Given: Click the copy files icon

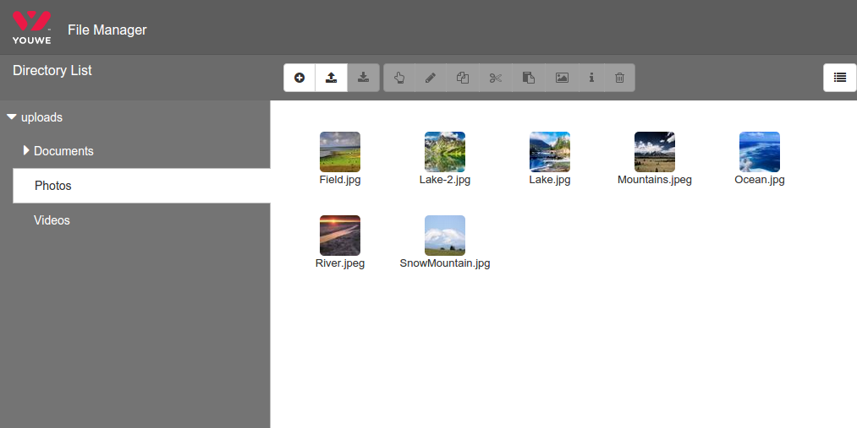Looking at the screenshot, I should point(463,78).
